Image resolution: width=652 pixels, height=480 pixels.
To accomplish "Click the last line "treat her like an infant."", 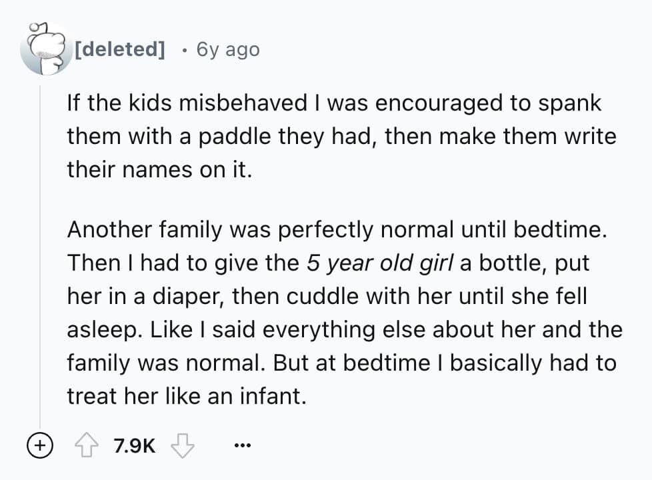I will point(186,396).
